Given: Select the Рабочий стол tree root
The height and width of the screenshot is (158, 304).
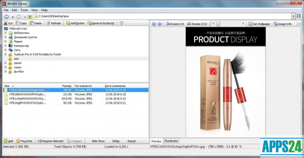Looking at the screenshot, I should (18, 28).
